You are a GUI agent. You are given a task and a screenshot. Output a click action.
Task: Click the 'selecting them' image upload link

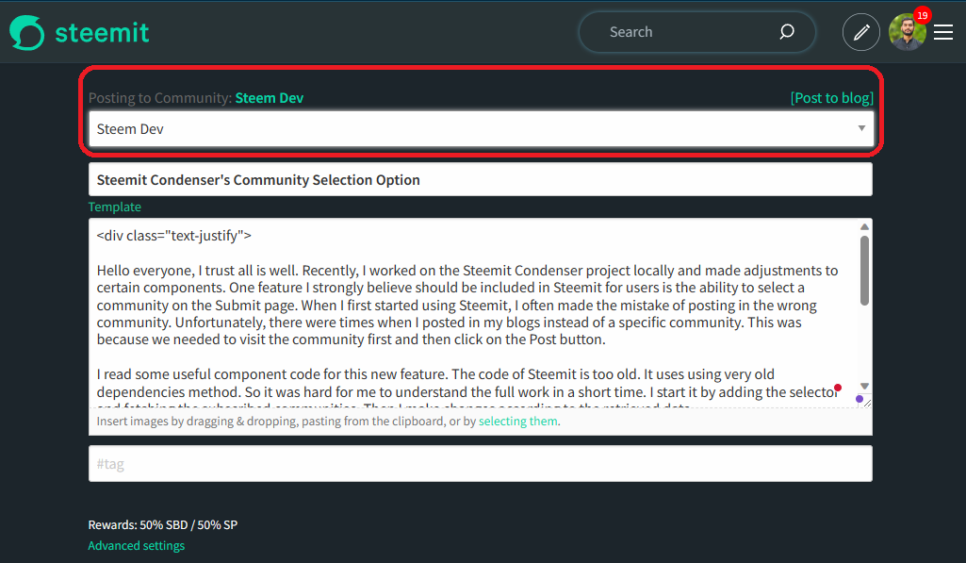point(518,422)
